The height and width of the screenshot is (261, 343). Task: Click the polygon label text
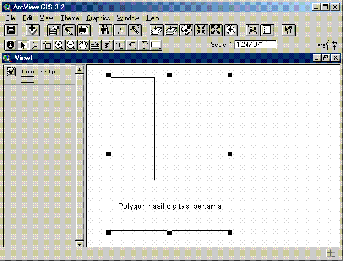(x=170, y=206)
